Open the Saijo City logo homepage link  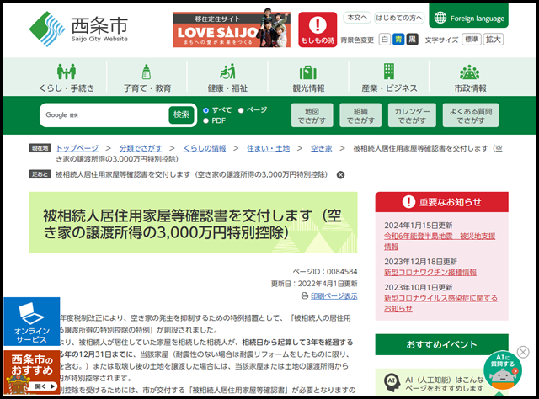(78, 29)
